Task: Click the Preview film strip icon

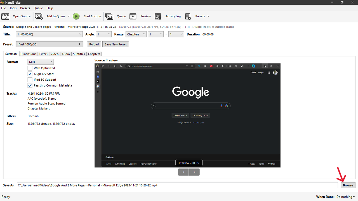Action: (x=133, y=16)
